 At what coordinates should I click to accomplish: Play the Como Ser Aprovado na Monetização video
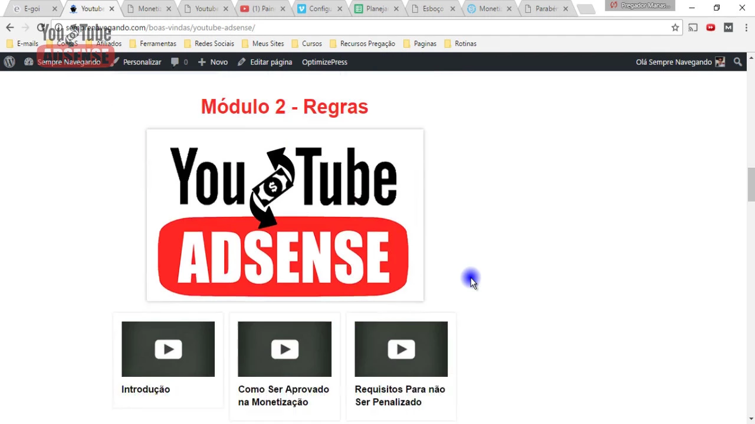tap(284, 349)
